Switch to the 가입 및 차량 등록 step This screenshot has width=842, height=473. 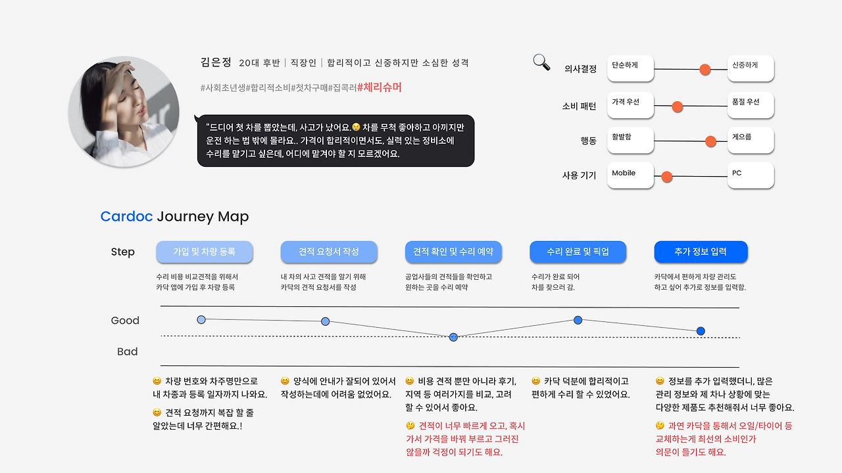pyautogui.click(x=205, y=252)
